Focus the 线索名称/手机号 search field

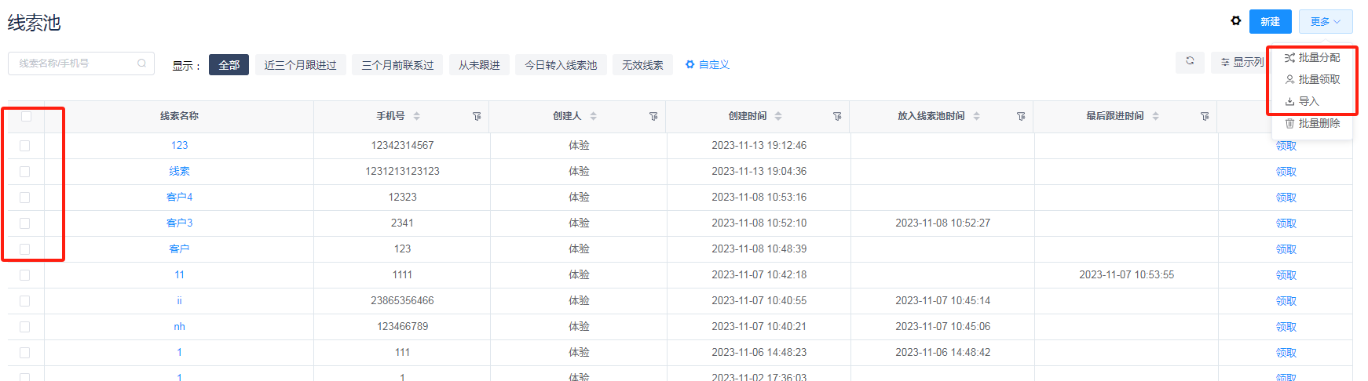coord(75,63)
